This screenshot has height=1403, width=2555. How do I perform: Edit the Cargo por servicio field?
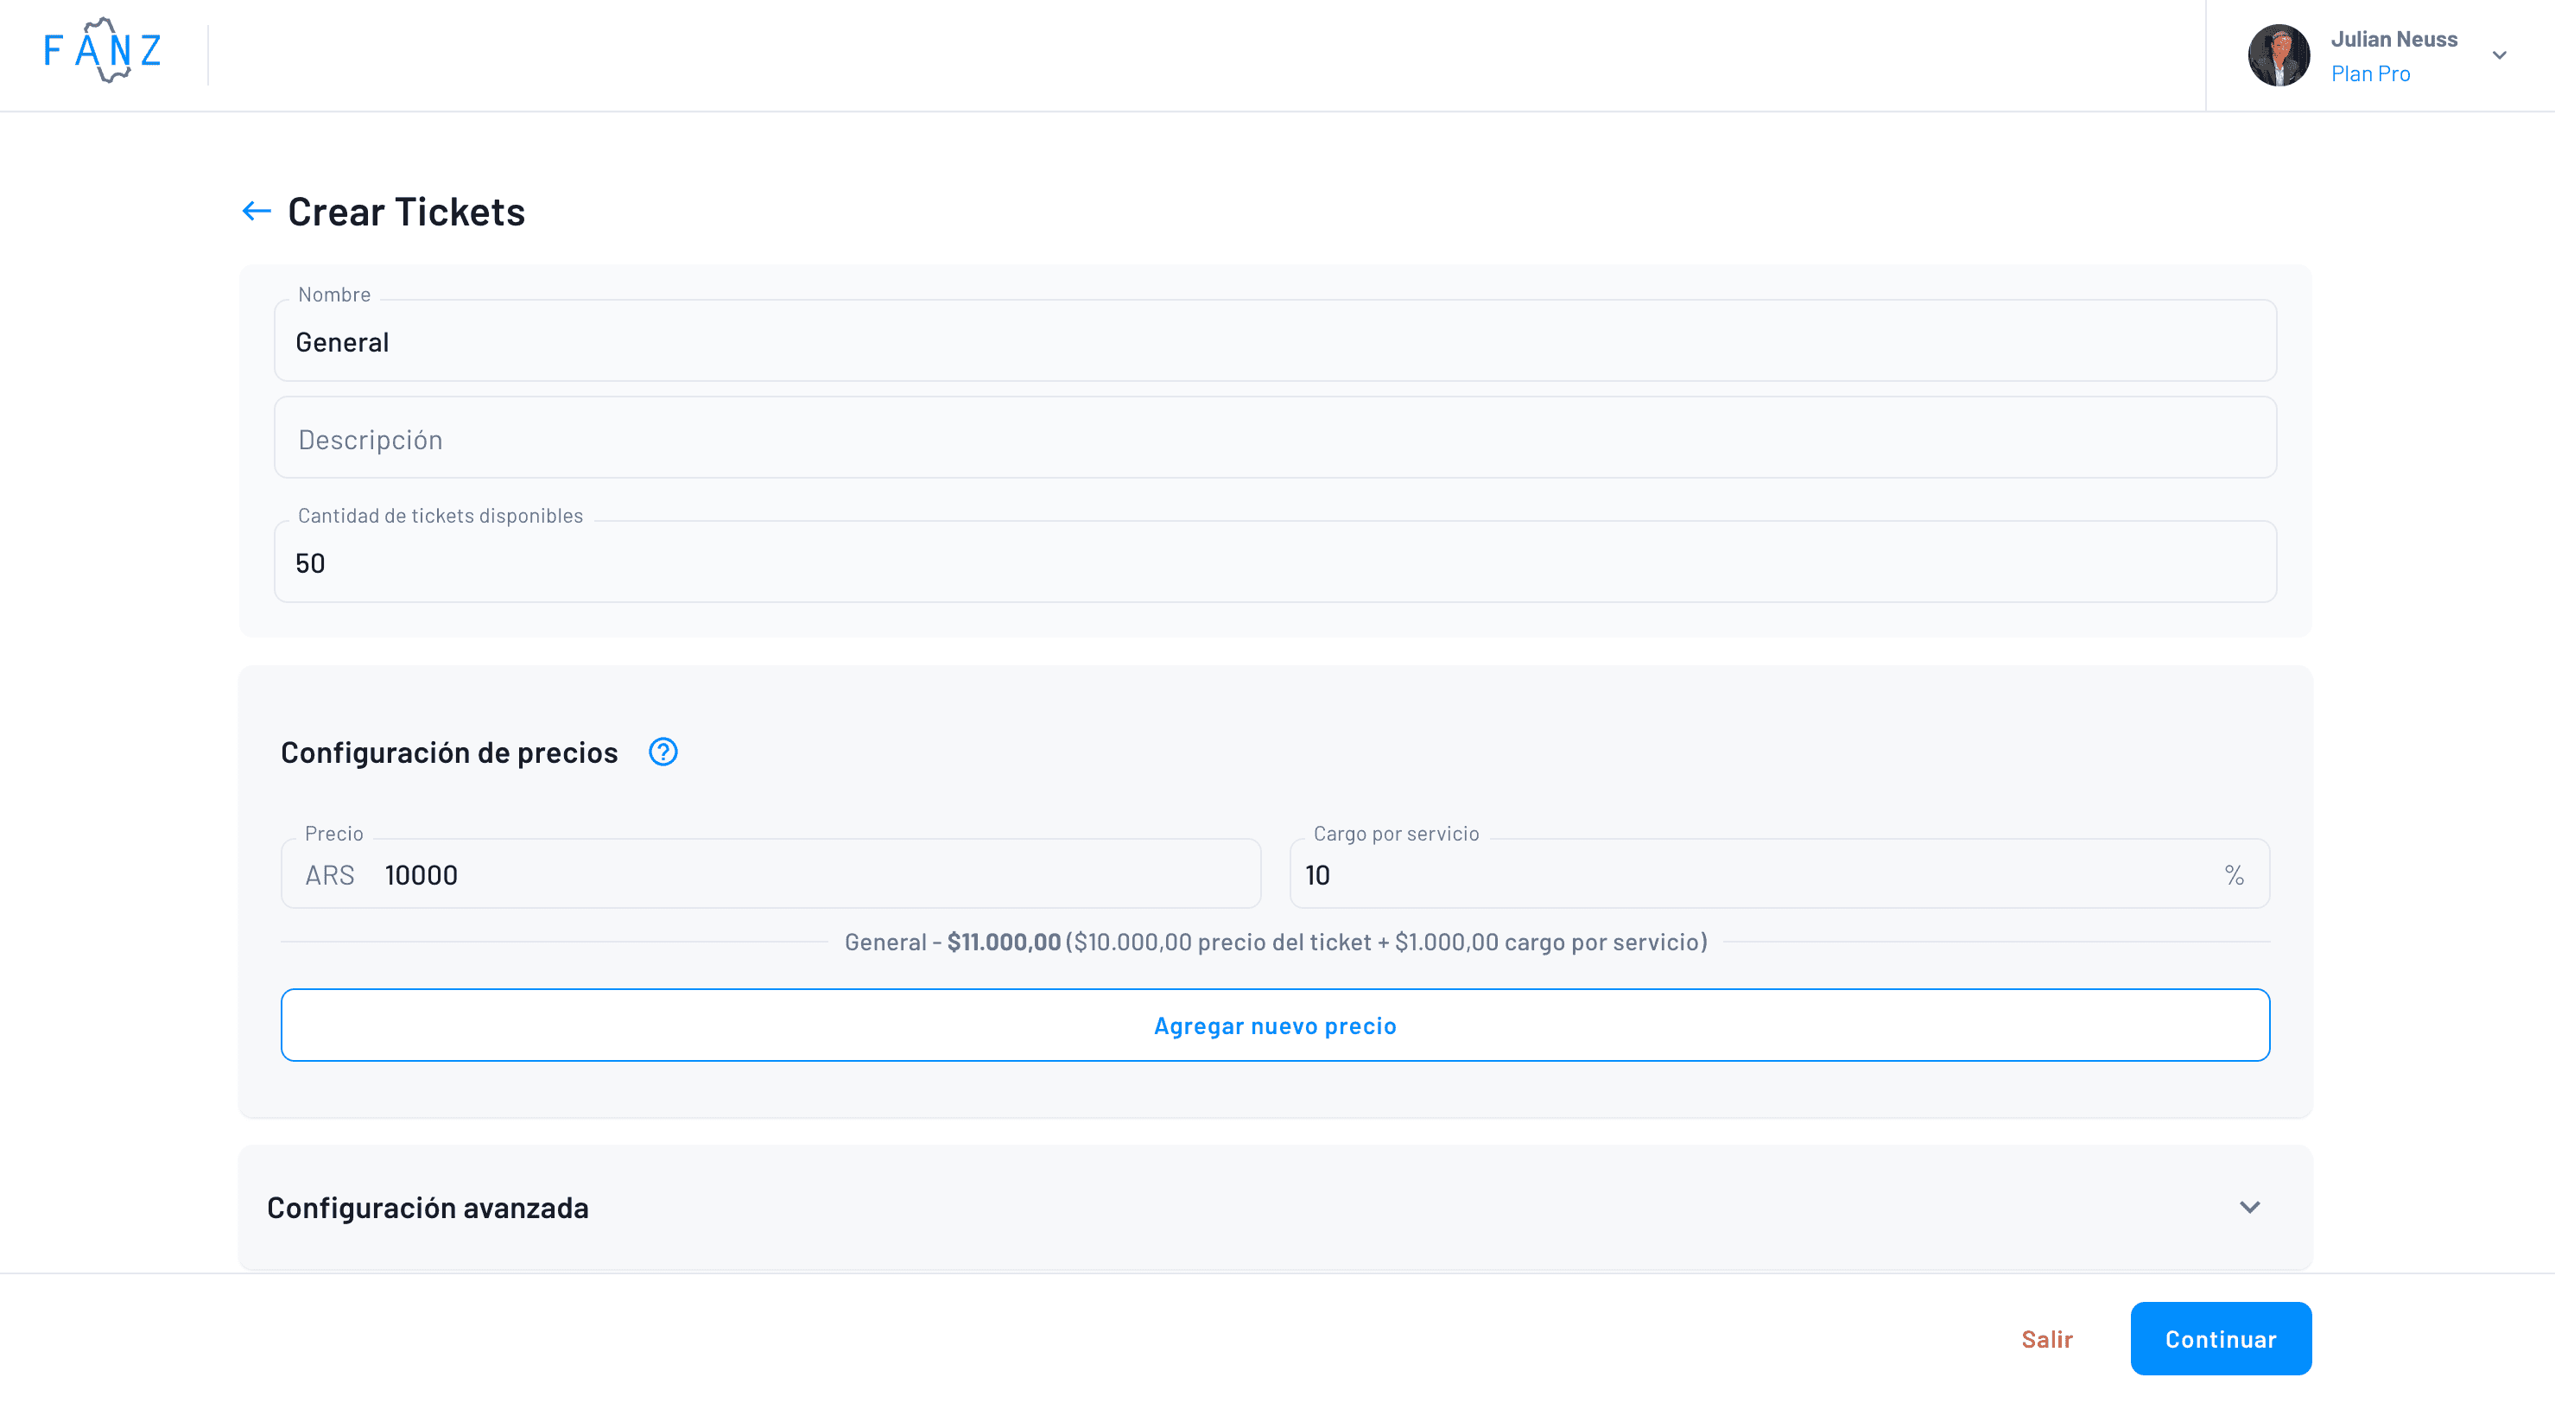click(x=1755, y=875)
